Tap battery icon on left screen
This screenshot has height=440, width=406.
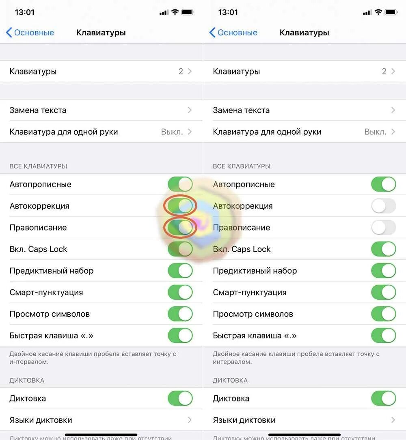188,12
